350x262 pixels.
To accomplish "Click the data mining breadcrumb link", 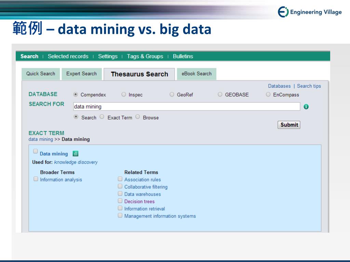I will [x=41, y=139].
